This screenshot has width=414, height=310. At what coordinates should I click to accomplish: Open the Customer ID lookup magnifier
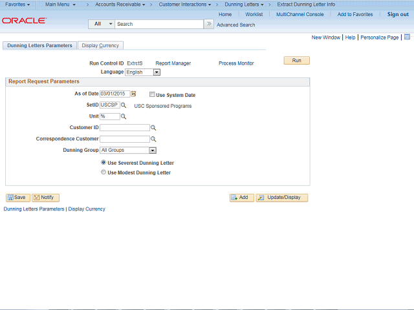coord(153,128)
